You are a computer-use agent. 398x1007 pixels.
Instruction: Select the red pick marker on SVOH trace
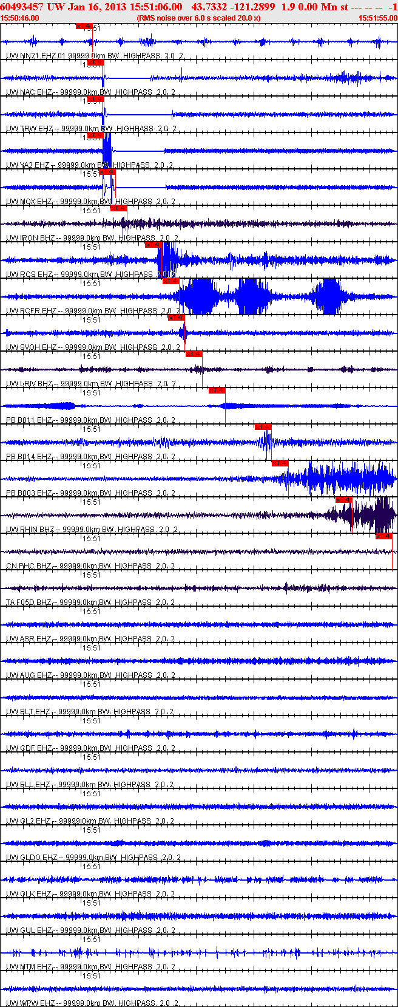pos(176,318)
